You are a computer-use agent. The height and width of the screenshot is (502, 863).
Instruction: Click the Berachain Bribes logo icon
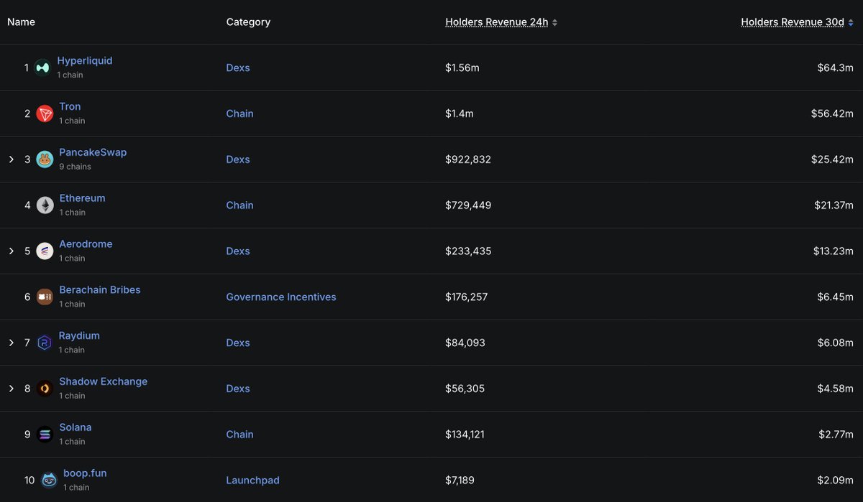45,297
